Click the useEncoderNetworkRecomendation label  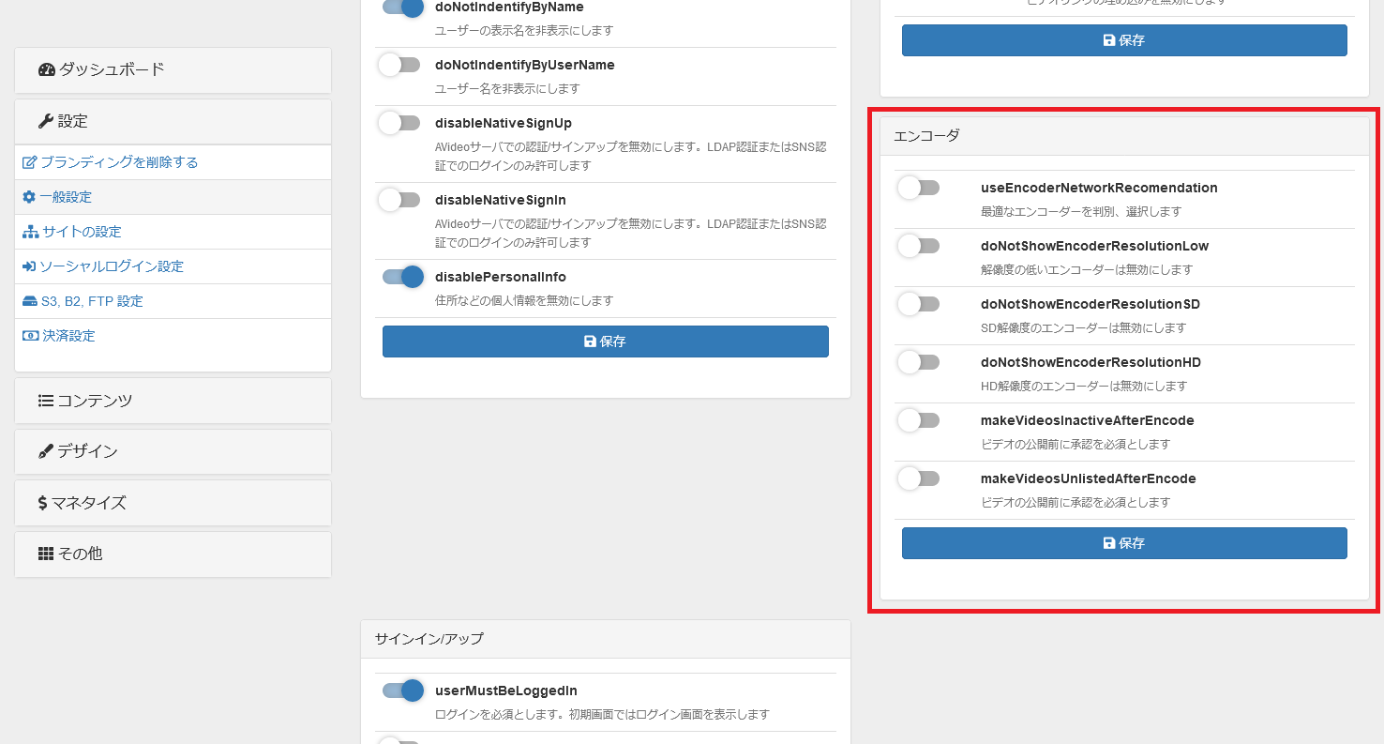(x=1099, y=188)
